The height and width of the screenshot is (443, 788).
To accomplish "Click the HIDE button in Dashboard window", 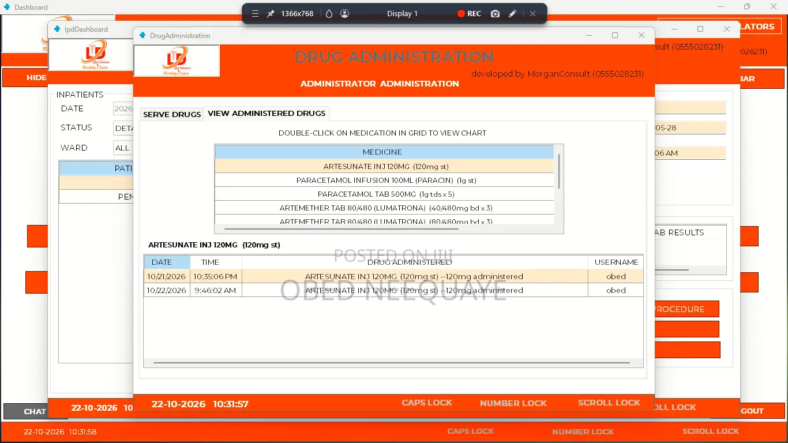I will (x=25, y=78).
